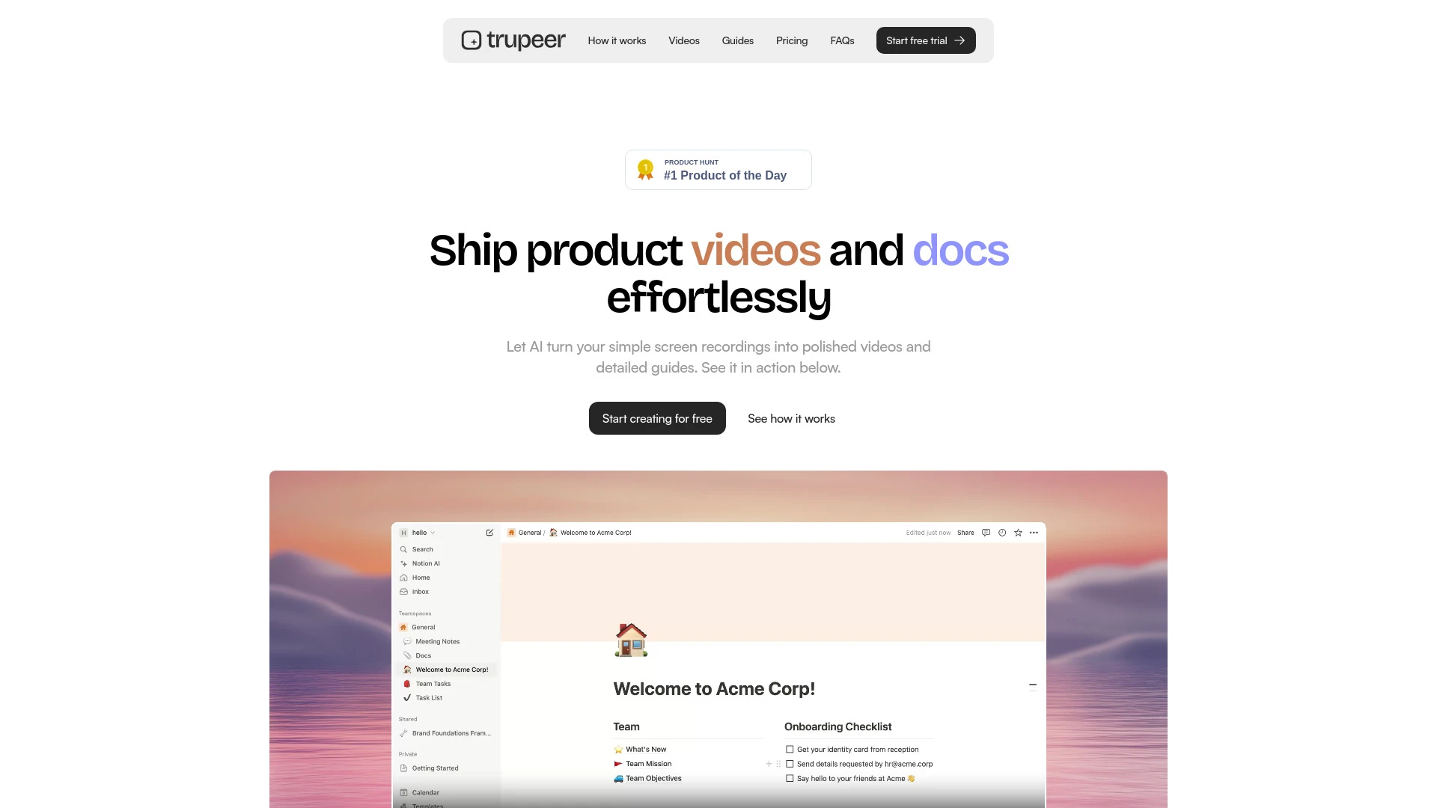Click the comments icon in Notion toolbar
Screen dimensions: 1437x808
point(986,533)
